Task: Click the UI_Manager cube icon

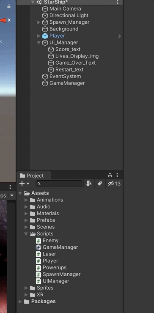Action: pyautogui.click(x=45, y=43)
